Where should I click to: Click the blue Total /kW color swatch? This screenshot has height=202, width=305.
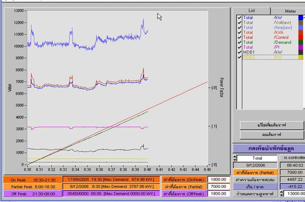coord(301,17)
